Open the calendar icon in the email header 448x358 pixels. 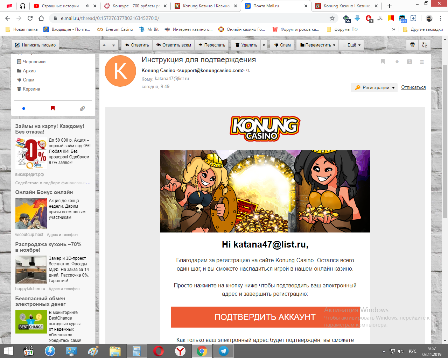(409, 62)
